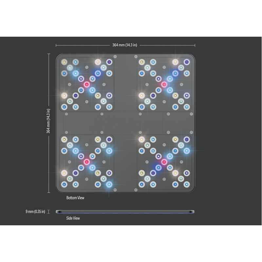Image resolution: width=262 pixels, height=262 pixels.
Task: Click bottom-right corner LED of bottom-right module
Action: (187, 184)
